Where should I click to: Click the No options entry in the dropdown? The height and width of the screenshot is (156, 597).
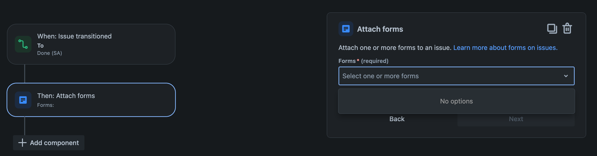456,101
